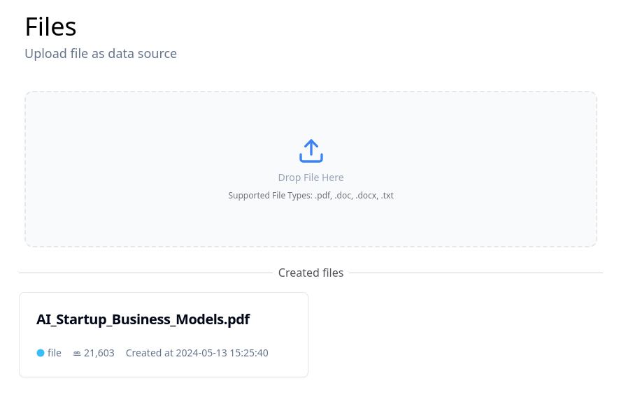
Task: Click the icon beside 21,603 count
Action: [77, 353]
